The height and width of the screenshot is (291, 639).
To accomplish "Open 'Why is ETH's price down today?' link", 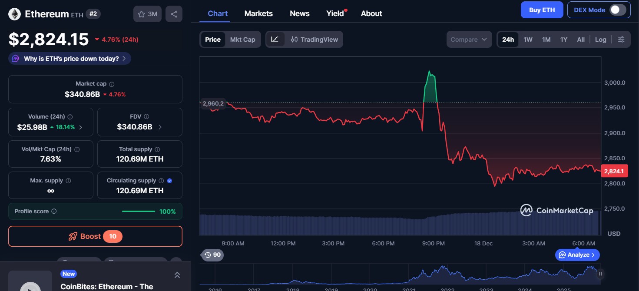I will point(70,58).
